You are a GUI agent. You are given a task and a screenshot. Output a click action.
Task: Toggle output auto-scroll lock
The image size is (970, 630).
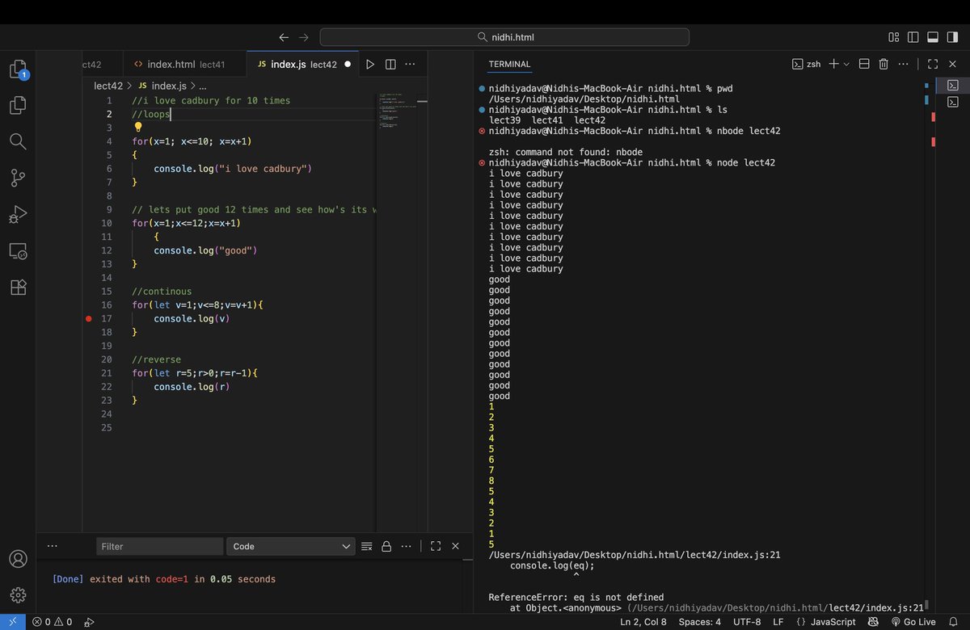[x=386, y=546]
